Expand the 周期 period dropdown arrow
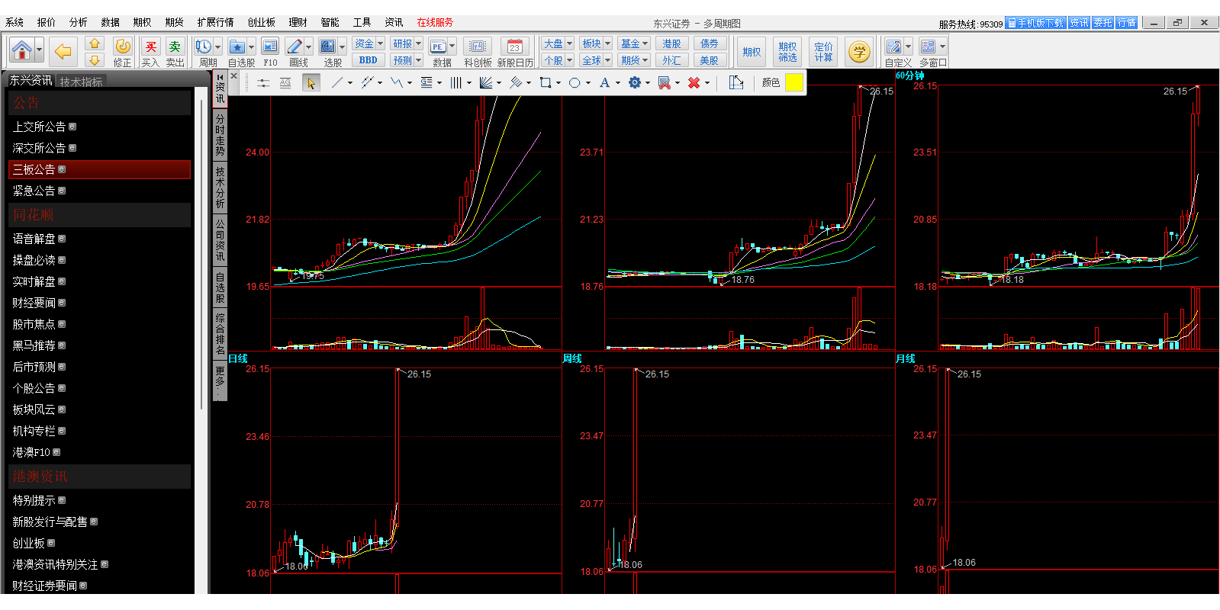The width and height of the screenshot is (1220, 610). [217, 47]
